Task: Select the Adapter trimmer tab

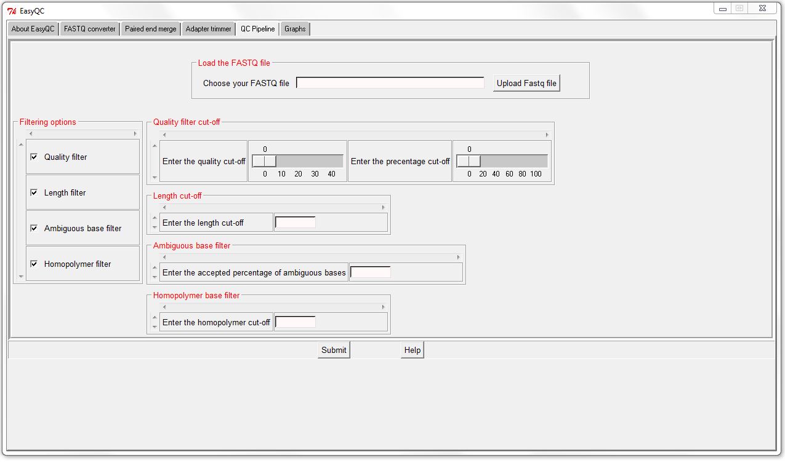Action: (x=209, y=29)
